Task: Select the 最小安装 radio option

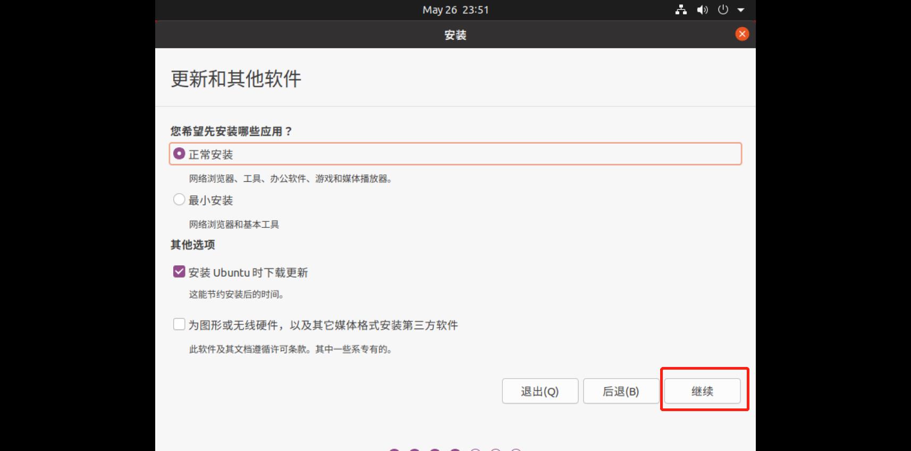Action: click(179, 199)
